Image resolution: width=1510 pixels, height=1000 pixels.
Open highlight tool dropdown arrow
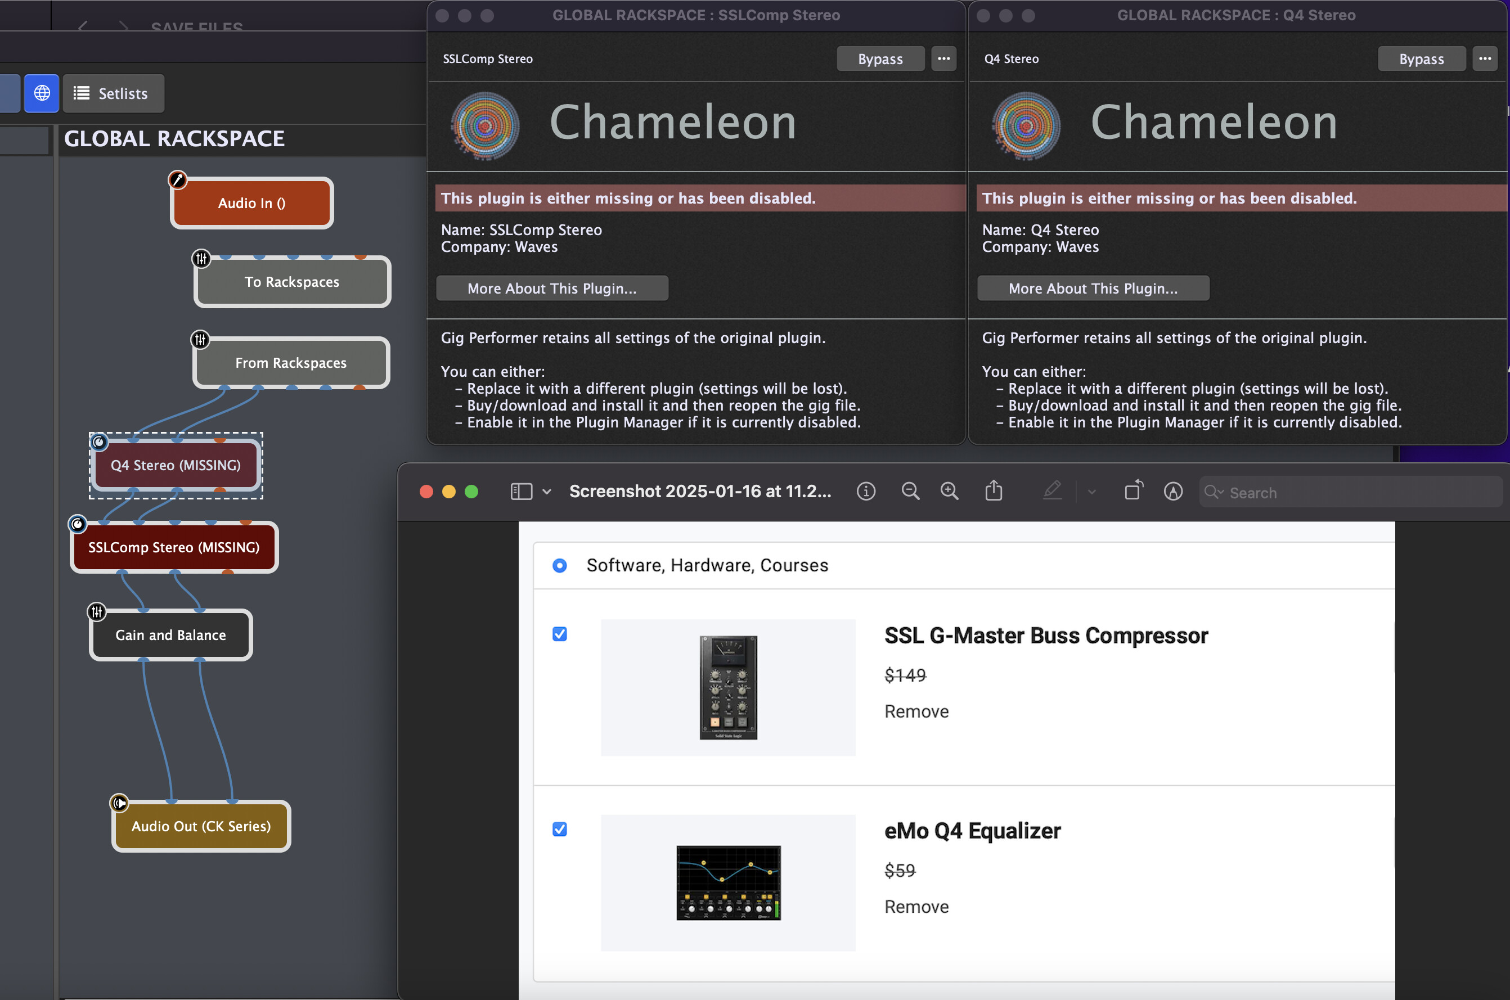[1091, 492]
